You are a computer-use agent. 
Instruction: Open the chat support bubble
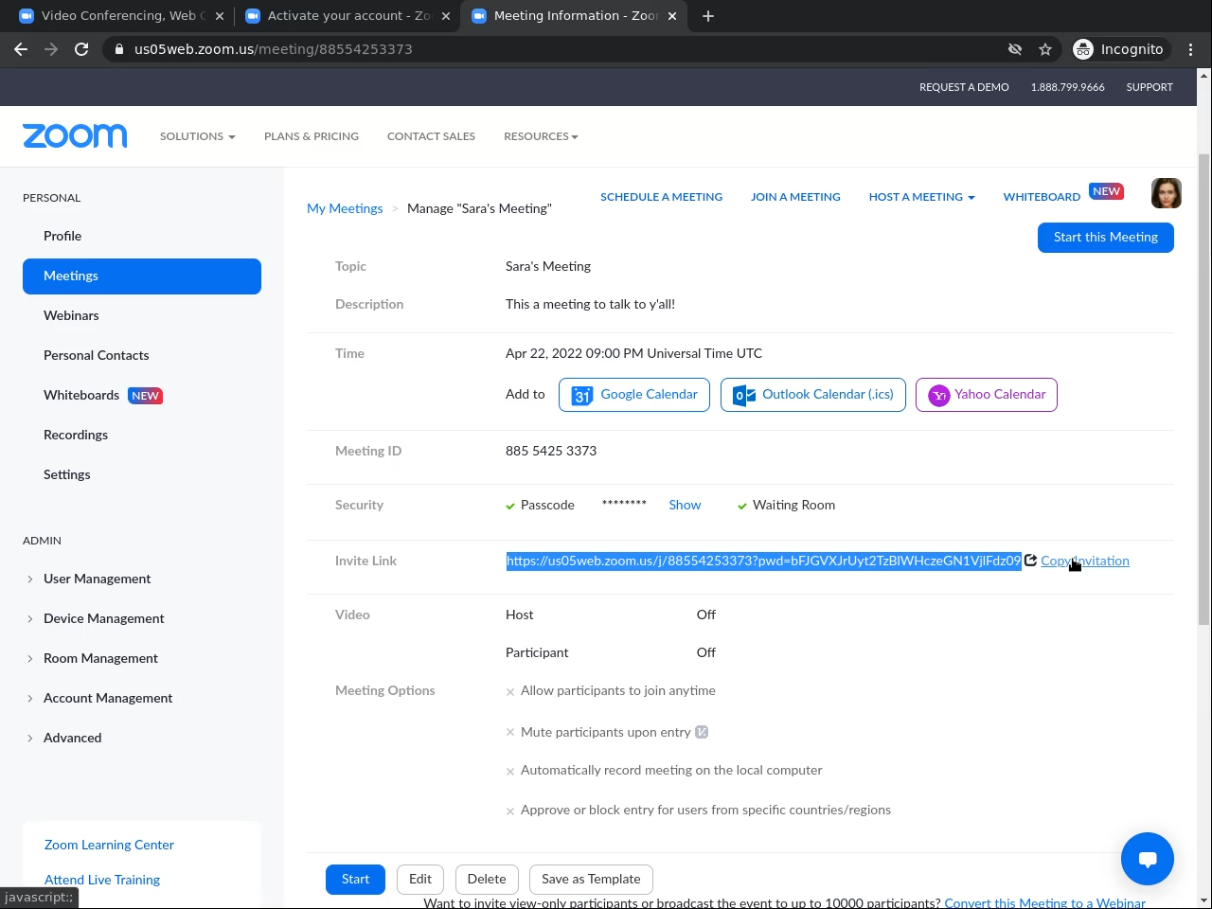1148,859
